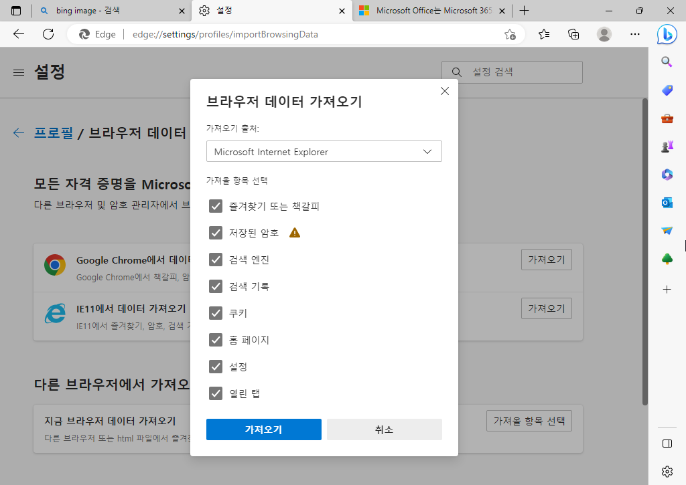Close the bing image 검색 tab

(x=182, y=11)
